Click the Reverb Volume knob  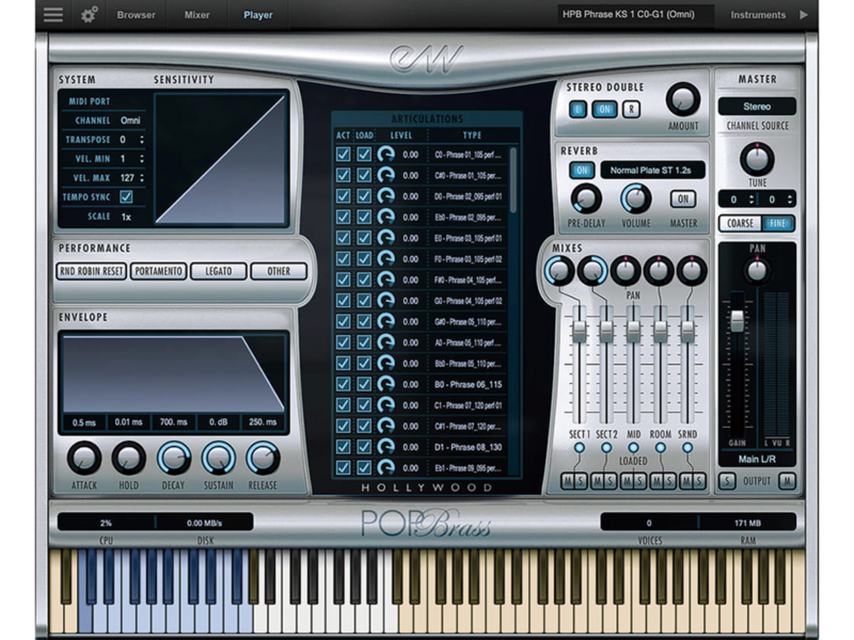(x=636, y=198)
